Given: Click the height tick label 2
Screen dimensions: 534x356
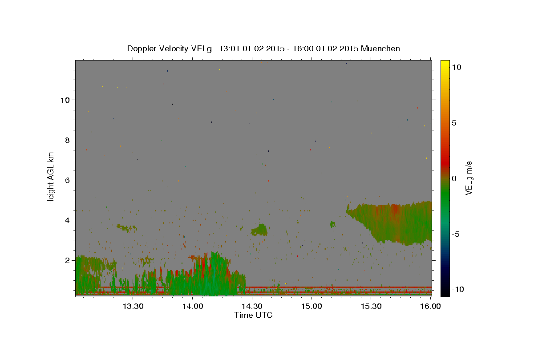Looking at the screenshot, I should (68, 260).
